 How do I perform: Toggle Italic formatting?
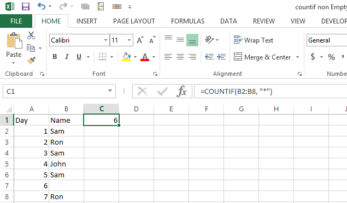click(67, 57)
